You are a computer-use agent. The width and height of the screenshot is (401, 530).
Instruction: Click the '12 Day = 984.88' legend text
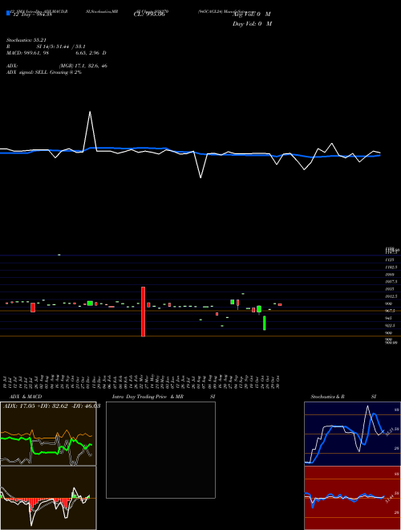[32, 14]
